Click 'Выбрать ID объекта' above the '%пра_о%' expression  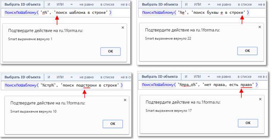coord(160,77)
